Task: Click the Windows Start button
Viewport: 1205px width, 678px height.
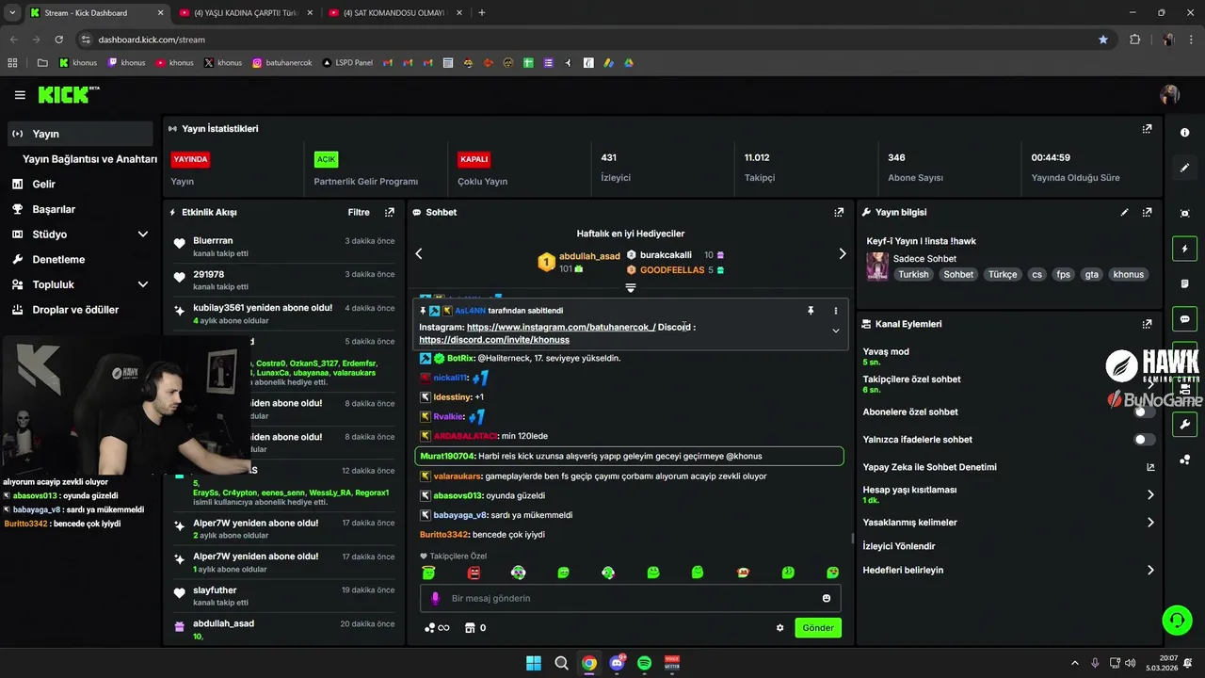Action: pyautogui.click(x=534, y=663)
